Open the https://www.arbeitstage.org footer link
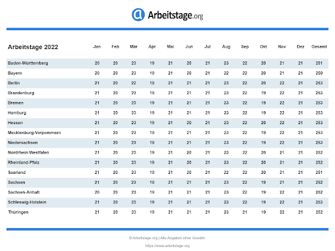The image size is (335, 251). (x=167, y=246)
